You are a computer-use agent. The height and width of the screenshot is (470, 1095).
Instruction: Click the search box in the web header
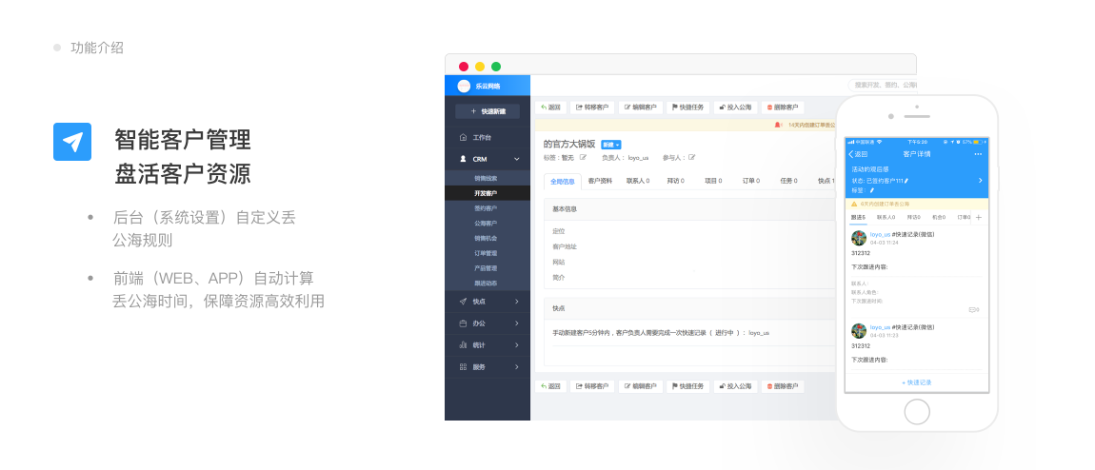(x=882, y=85)
